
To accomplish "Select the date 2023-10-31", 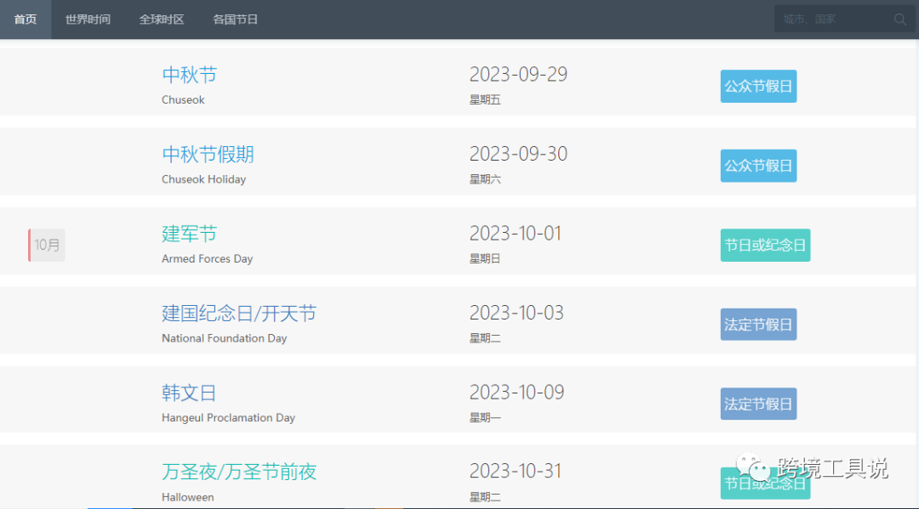I will pyautogui.click(x=516, y=471).
